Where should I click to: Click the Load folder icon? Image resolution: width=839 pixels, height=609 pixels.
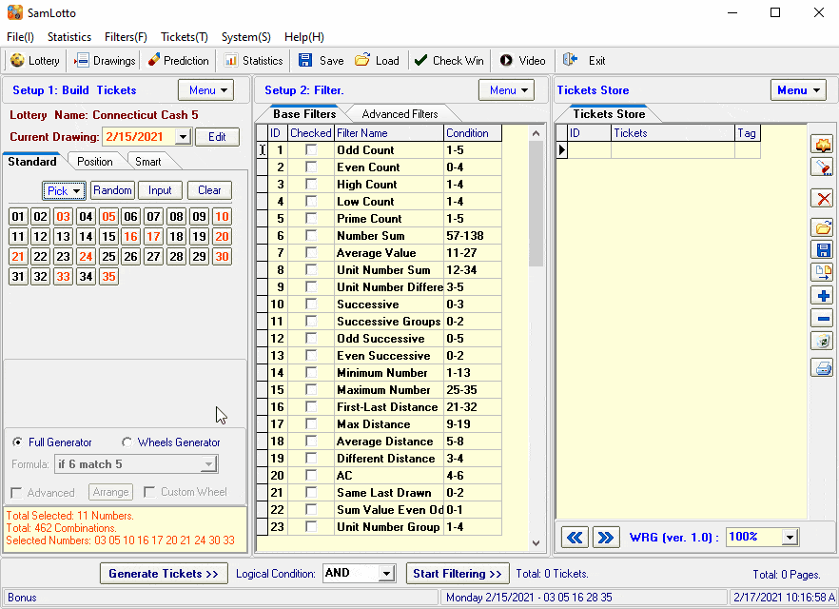(362, 61)
